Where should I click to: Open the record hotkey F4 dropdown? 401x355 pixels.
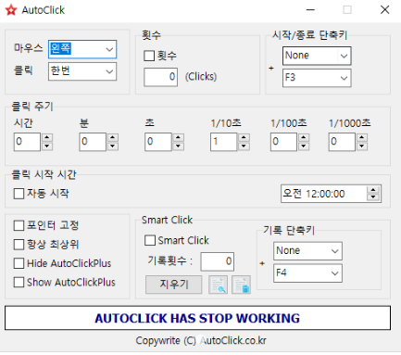(x=307, y=273)
